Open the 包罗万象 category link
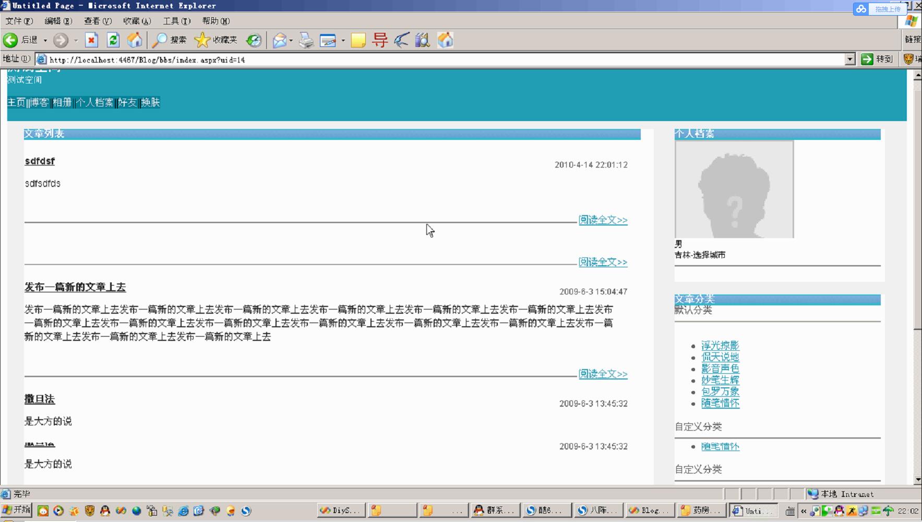 [720, 391]
